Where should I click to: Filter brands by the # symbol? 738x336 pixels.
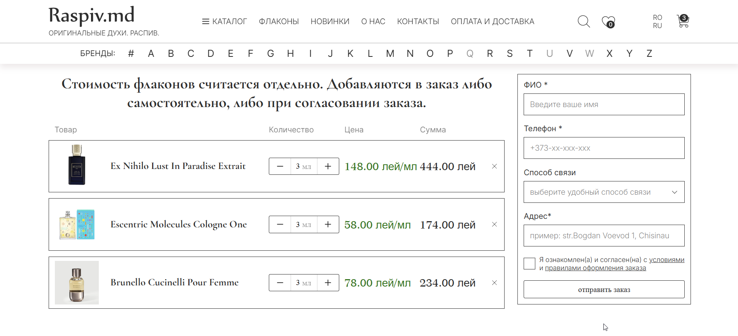point(131,53)
